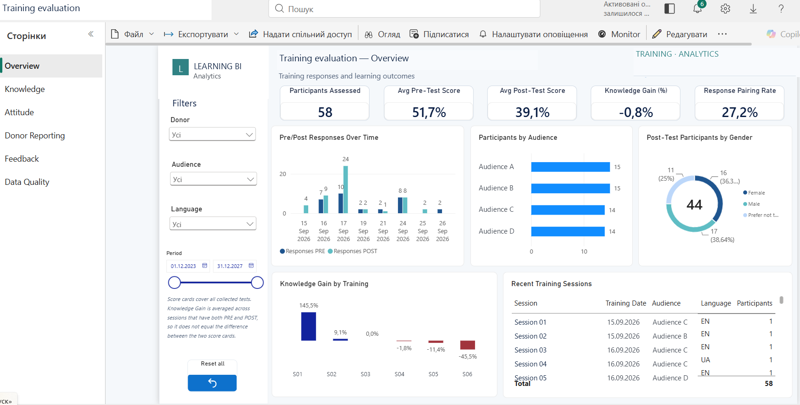Toggle Female legend entry in gender chart
Image resolution: width=800 pixels, height=405 pixels.
coord(754,193)
